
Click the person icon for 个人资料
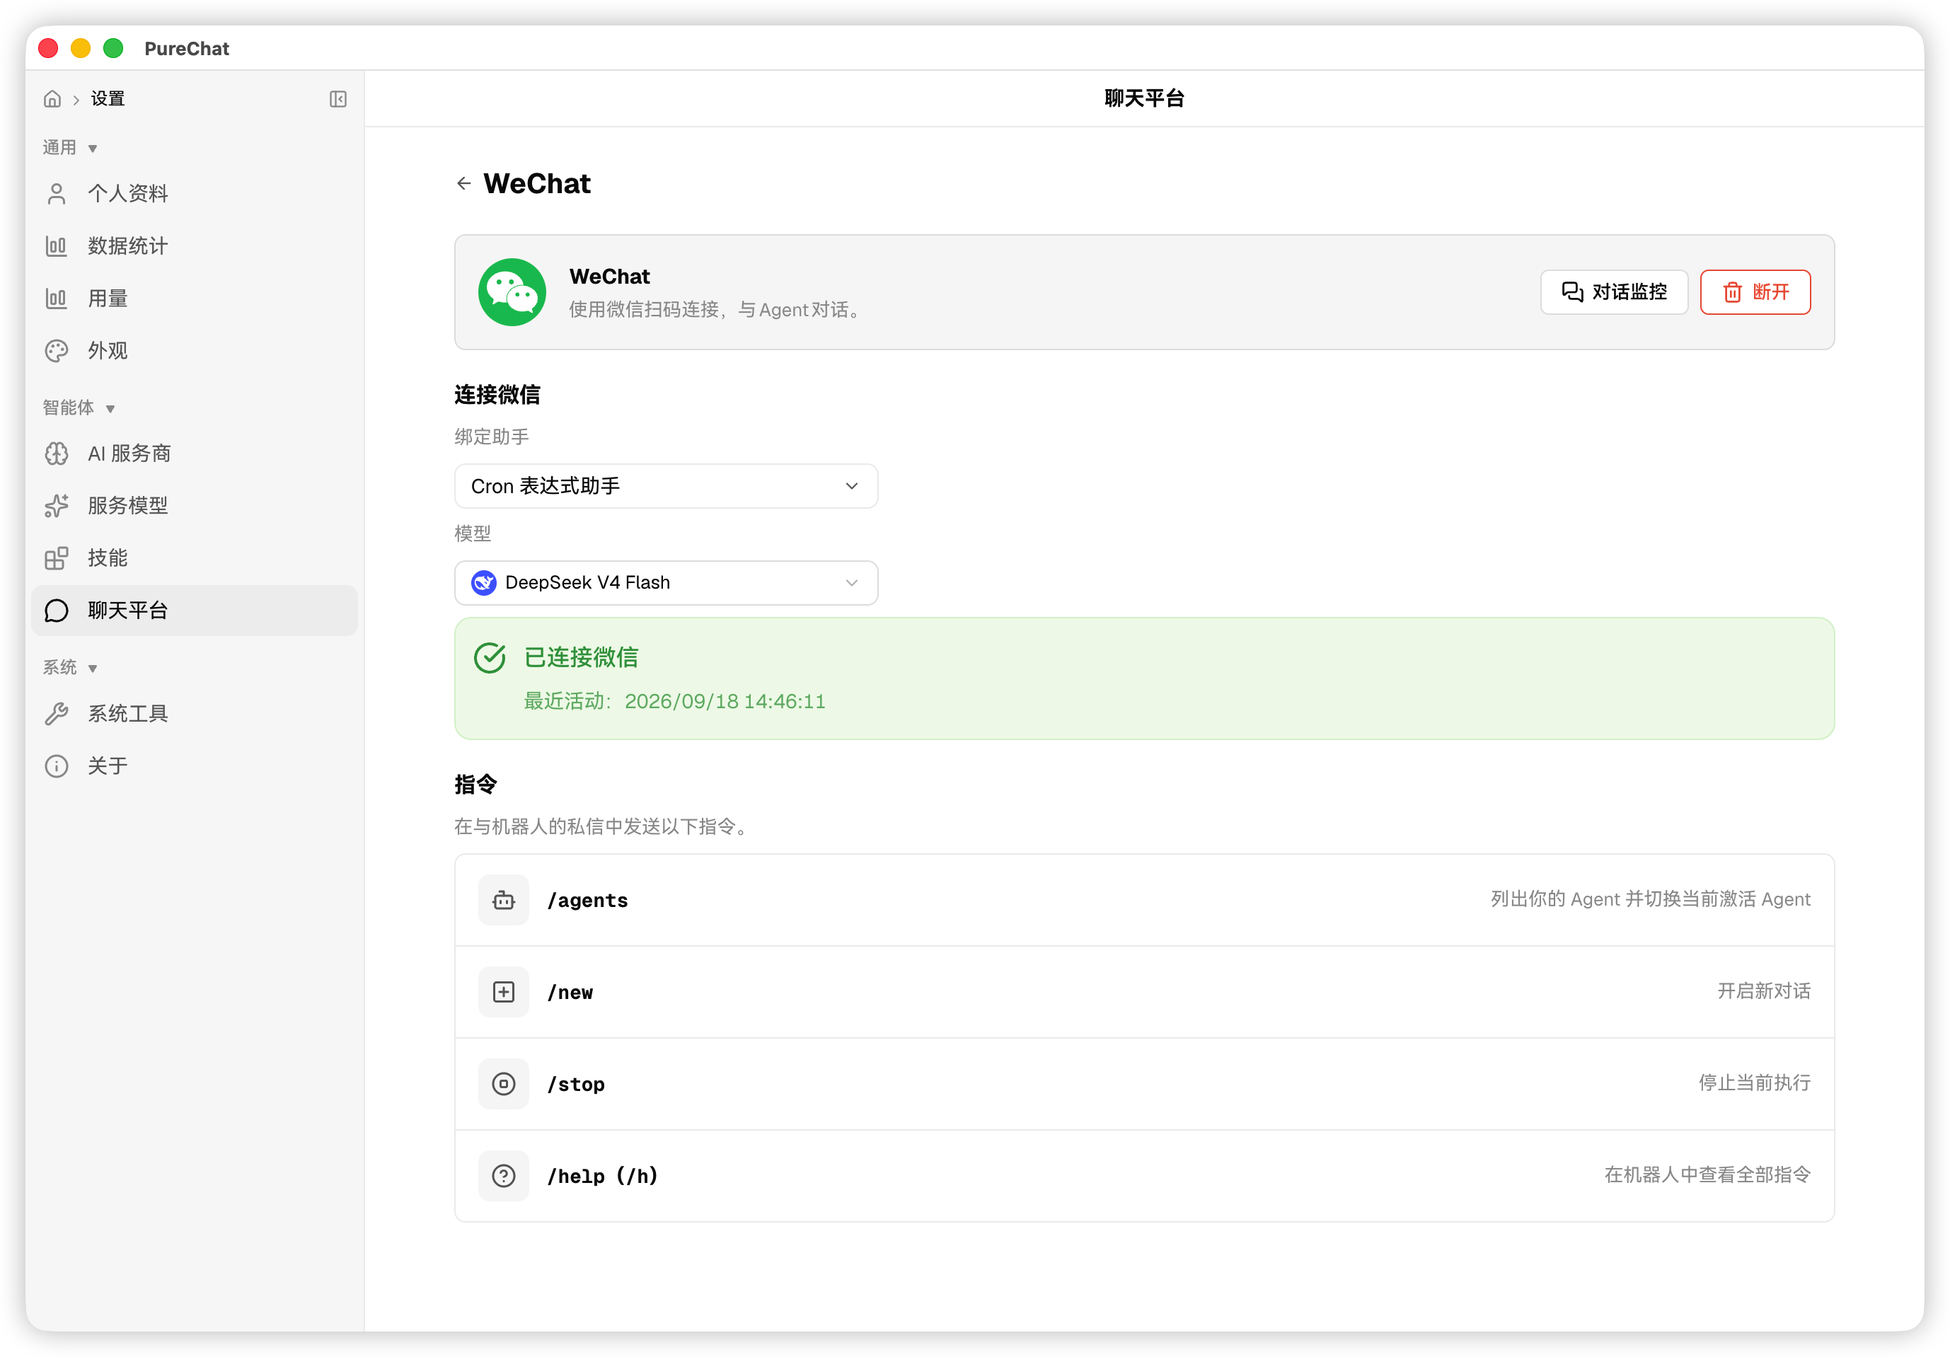[x=57, y=194]
